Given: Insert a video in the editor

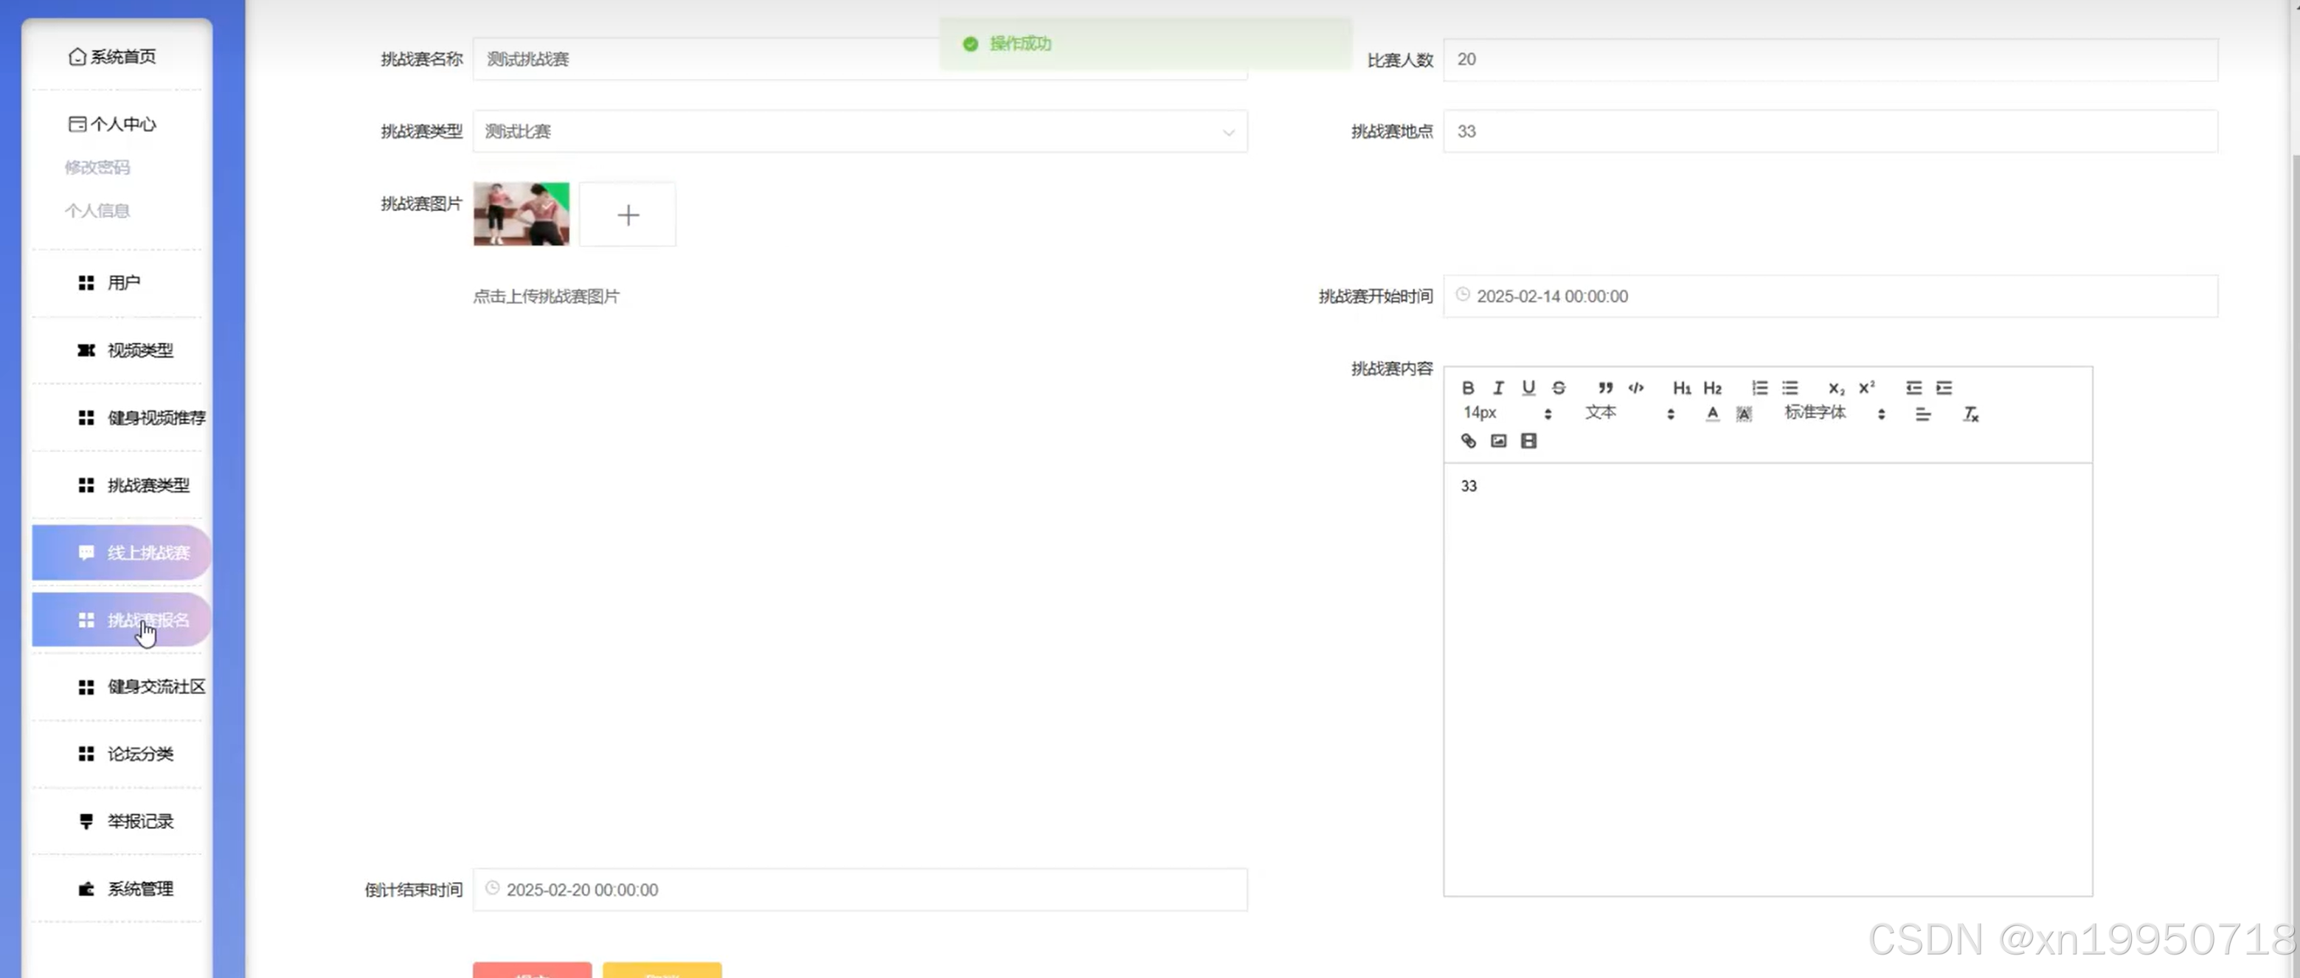Looking at the screenshot, I should (x=1528, y=441).
